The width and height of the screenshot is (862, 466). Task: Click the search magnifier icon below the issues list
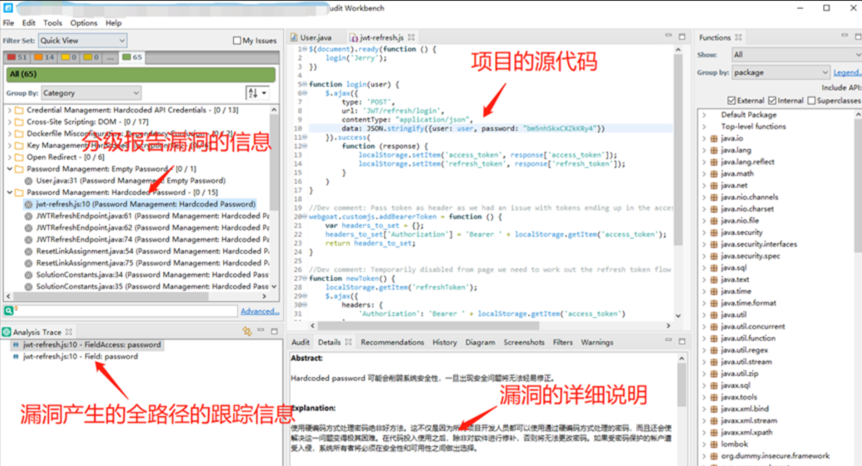point(9,311)
